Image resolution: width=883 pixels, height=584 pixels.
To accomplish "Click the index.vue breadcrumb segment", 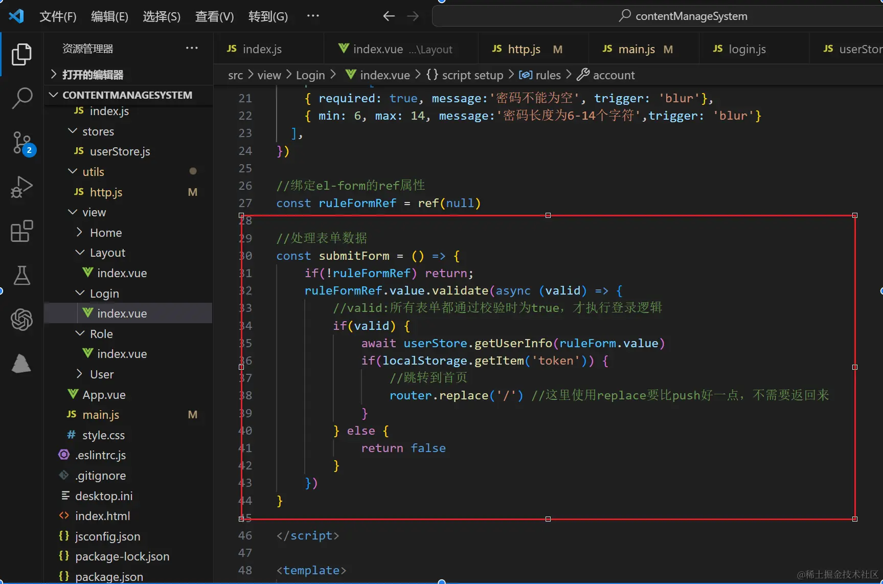I will (x=378, y=75).
